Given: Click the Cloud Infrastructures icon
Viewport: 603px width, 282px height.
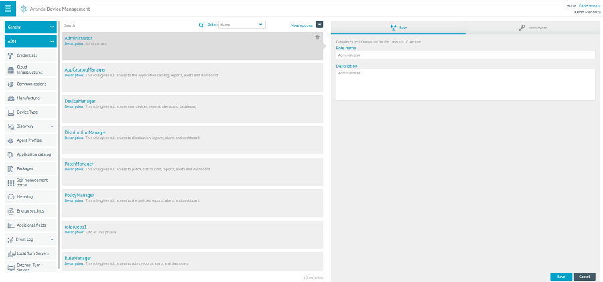Looking at the screenshot, I should (x=11, y=69).
